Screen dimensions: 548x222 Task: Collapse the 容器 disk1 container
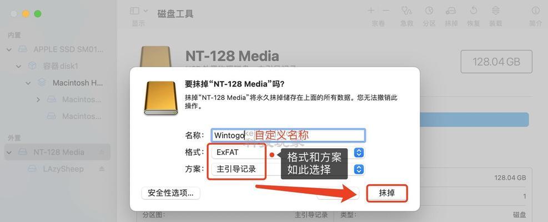coord(18,66)
